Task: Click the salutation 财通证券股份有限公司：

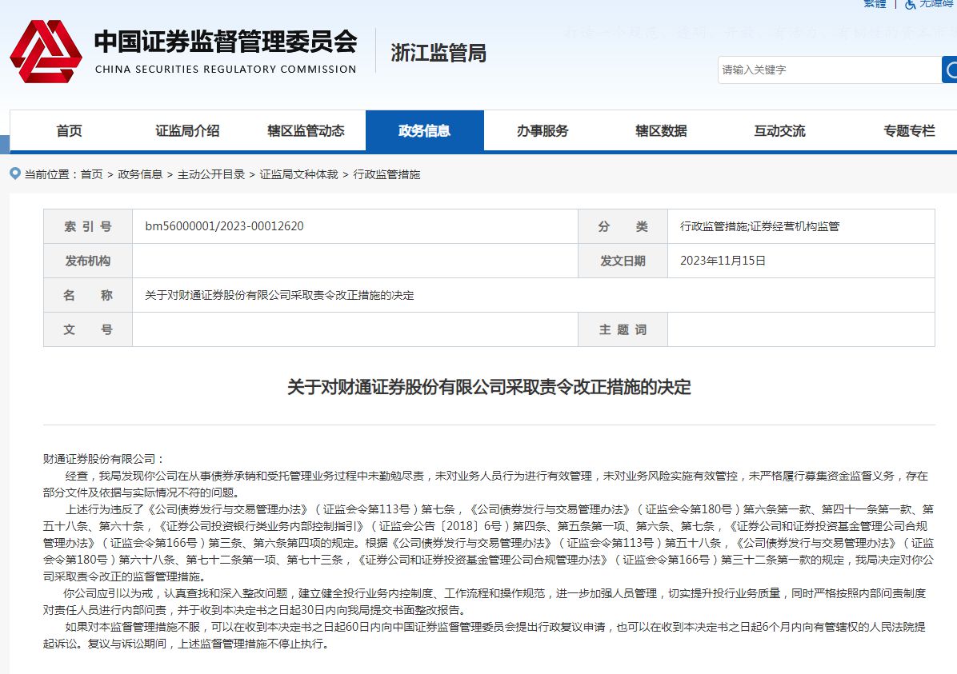Action: (104, 459)
